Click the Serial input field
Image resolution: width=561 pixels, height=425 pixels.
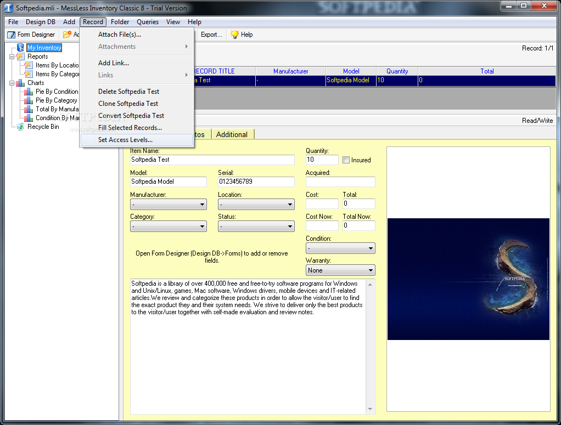tap(256, 182)
